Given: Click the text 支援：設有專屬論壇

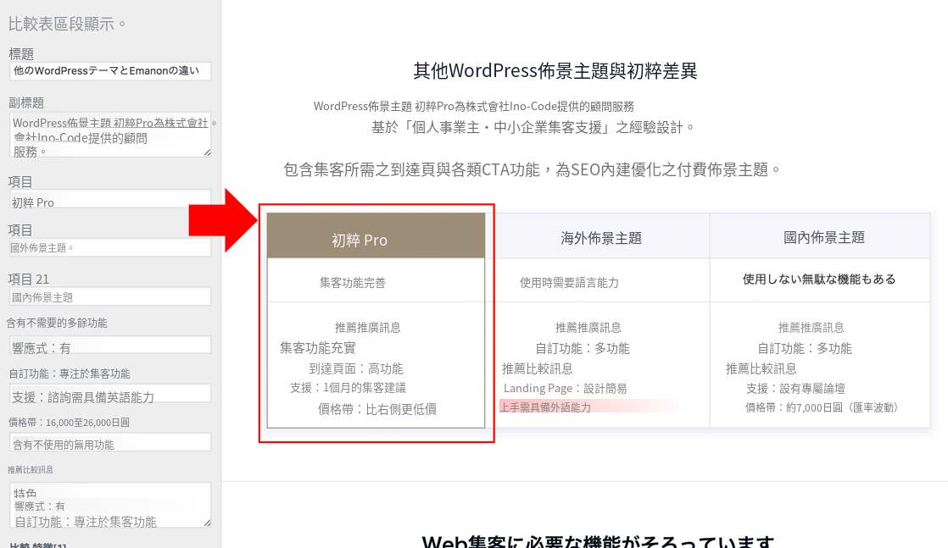Looking at the screenshot, I should point(795,389).
